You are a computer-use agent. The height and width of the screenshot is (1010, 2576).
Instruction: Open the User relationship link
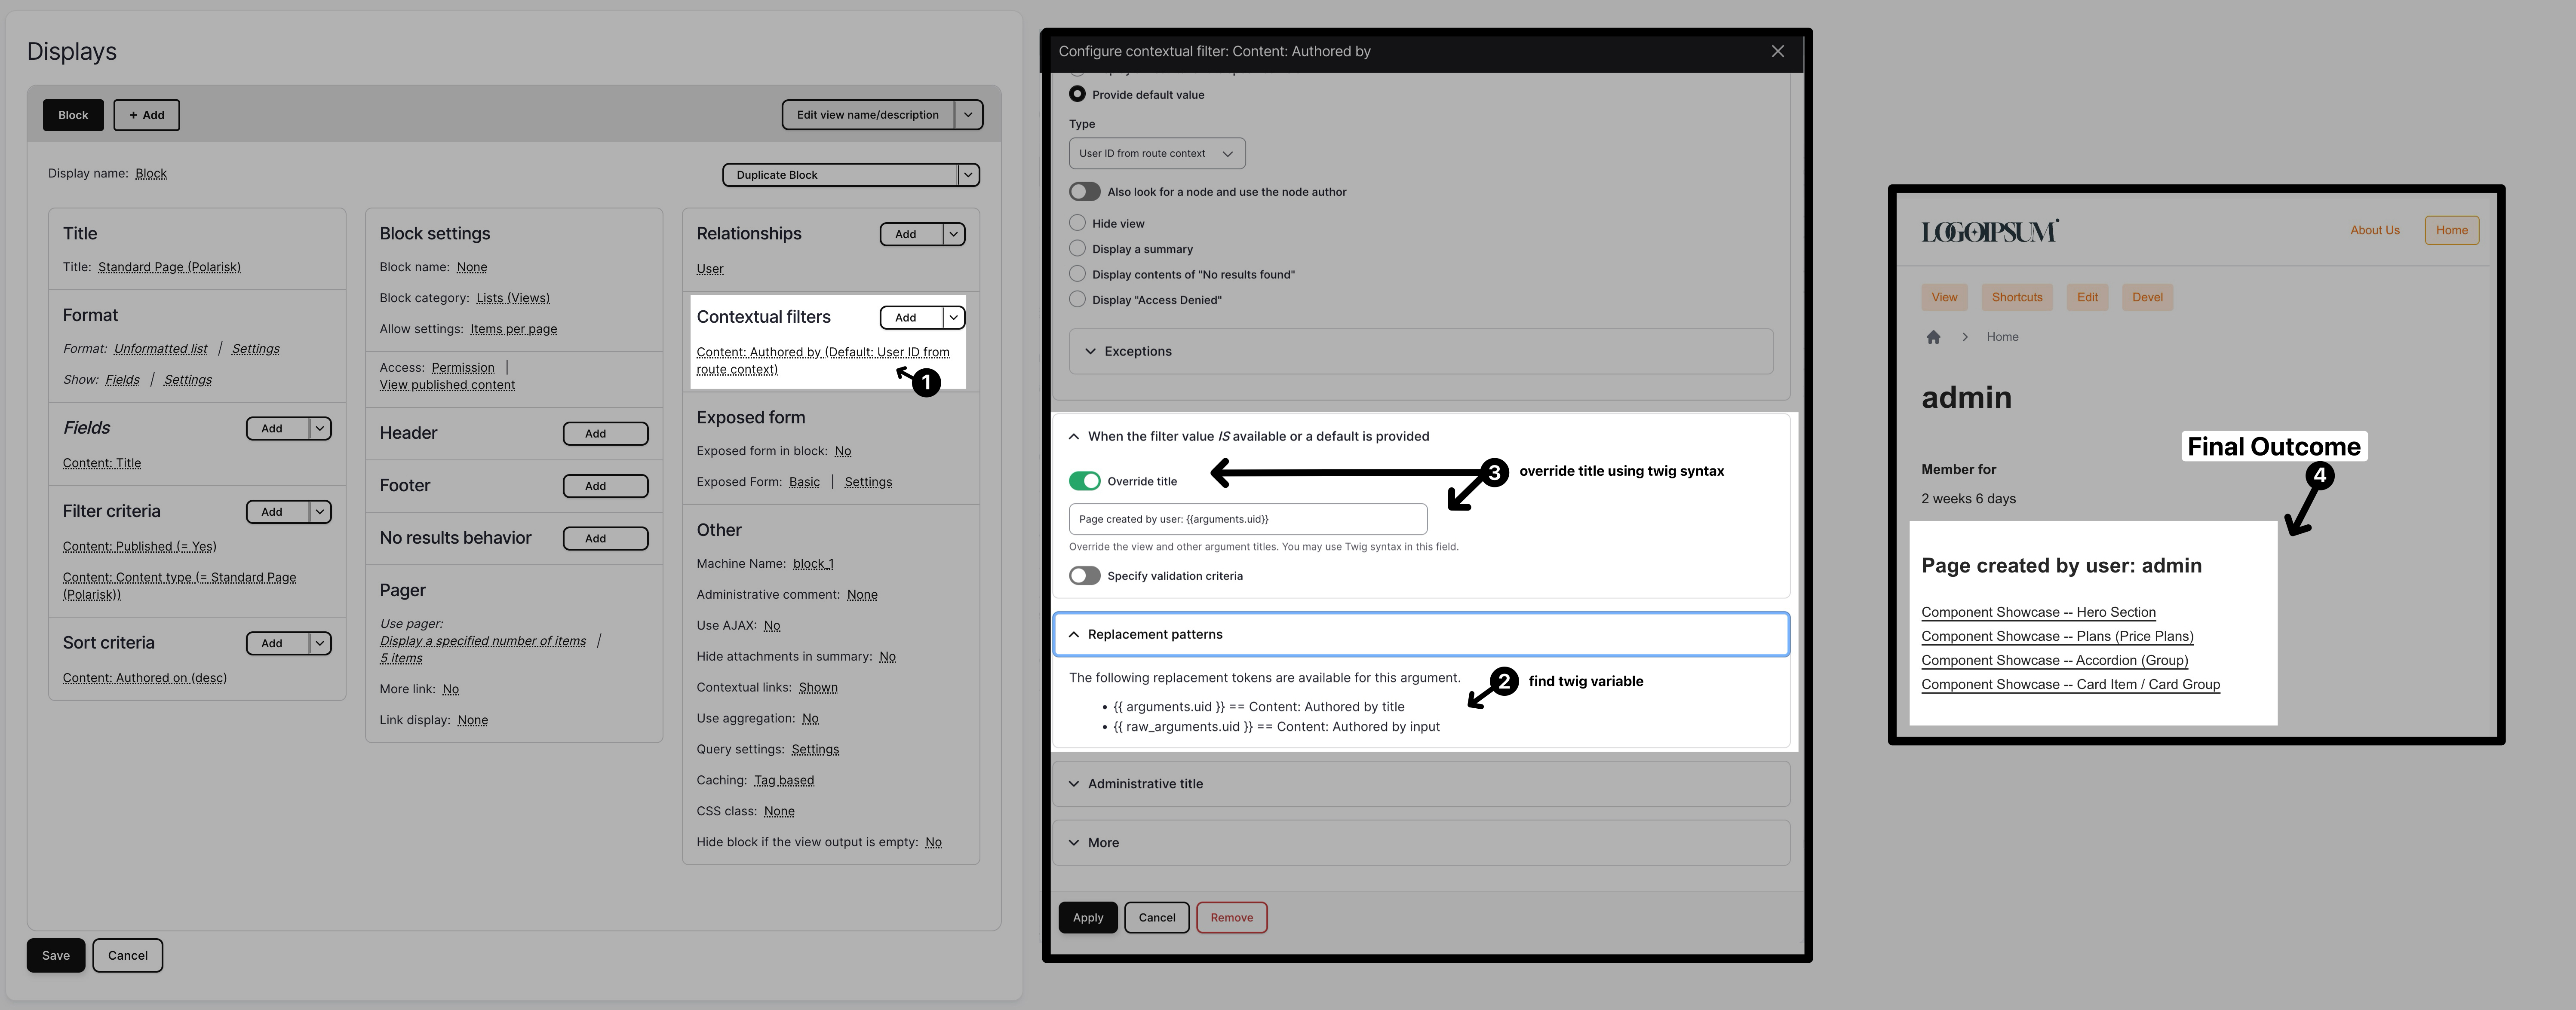710,269
